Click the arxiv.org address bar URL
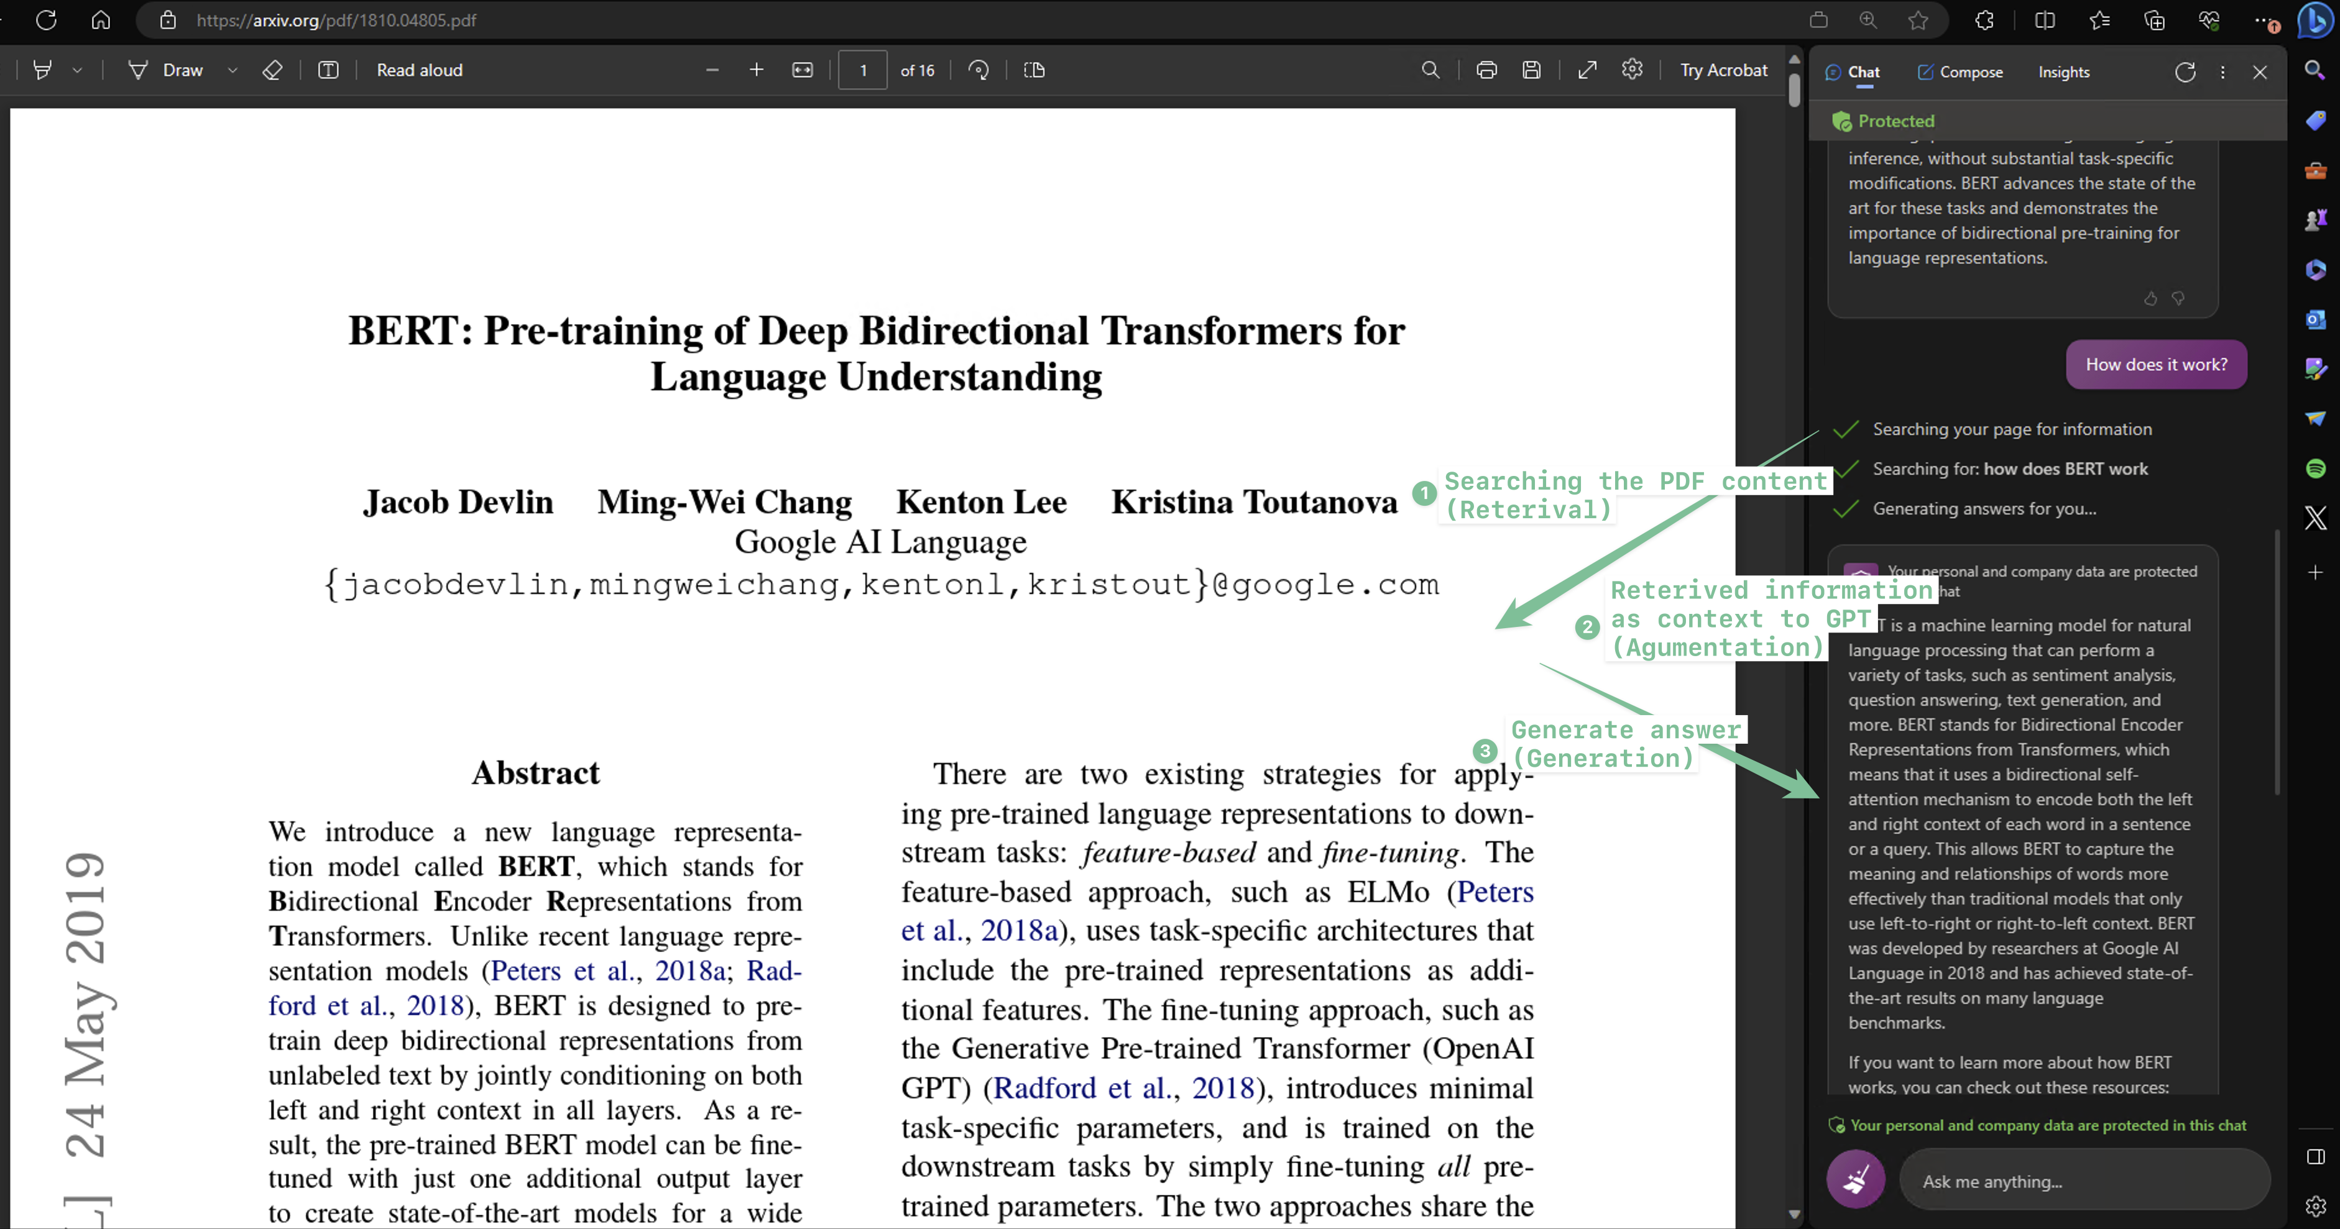 pyautogui.click(x=336, y=20)
